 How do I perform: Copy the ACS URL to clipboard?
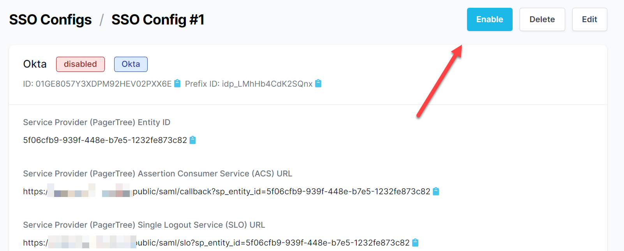point(436,192)
